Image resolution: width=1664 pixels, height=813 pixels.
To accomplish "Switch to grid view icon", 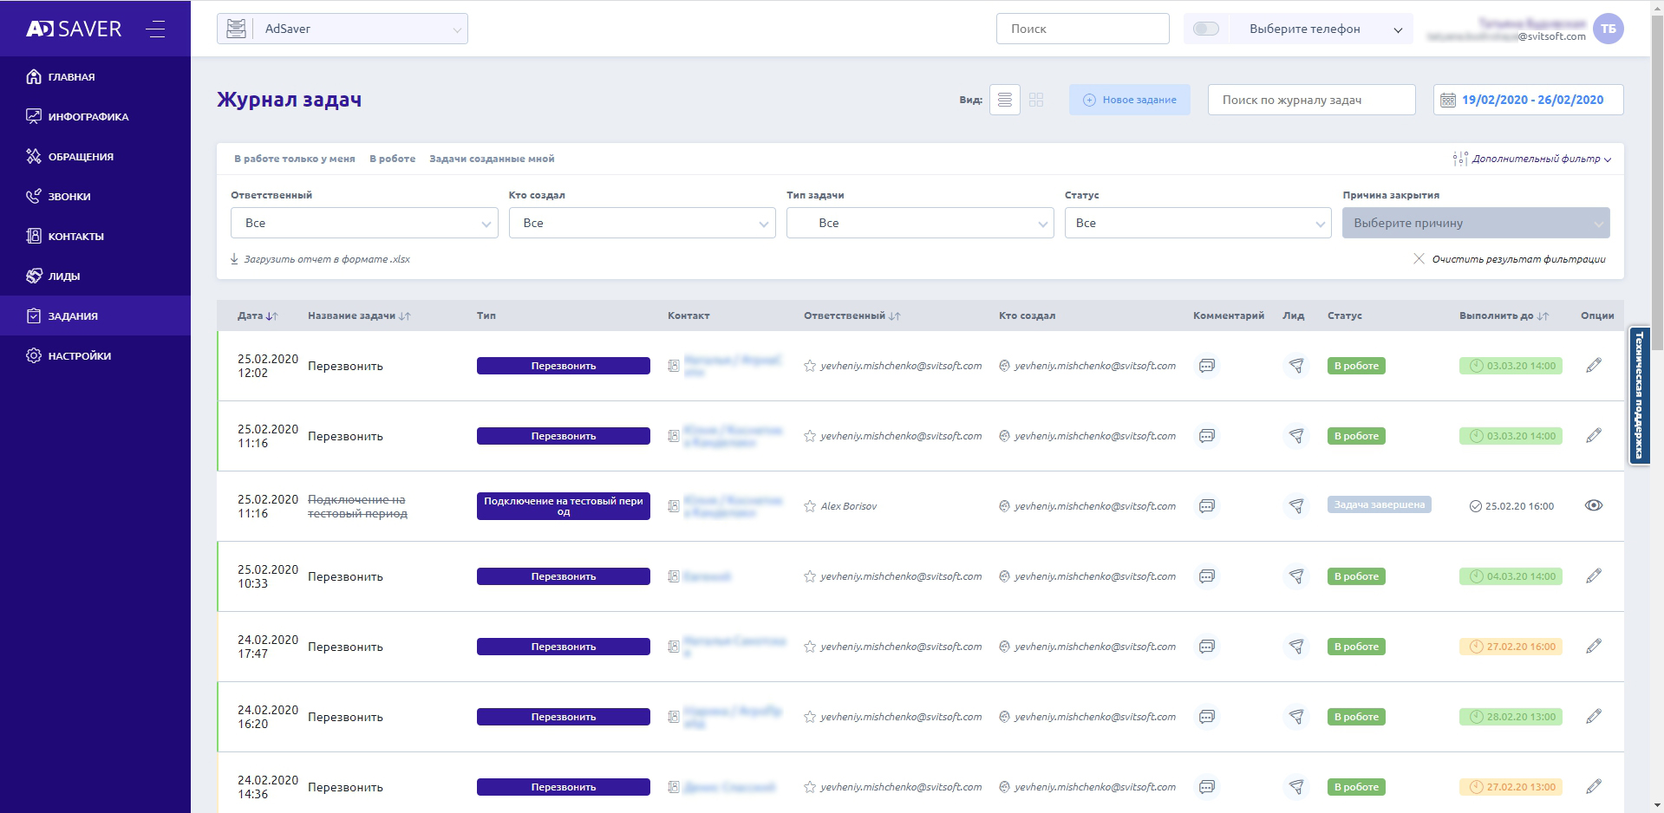I will 1036,100.
